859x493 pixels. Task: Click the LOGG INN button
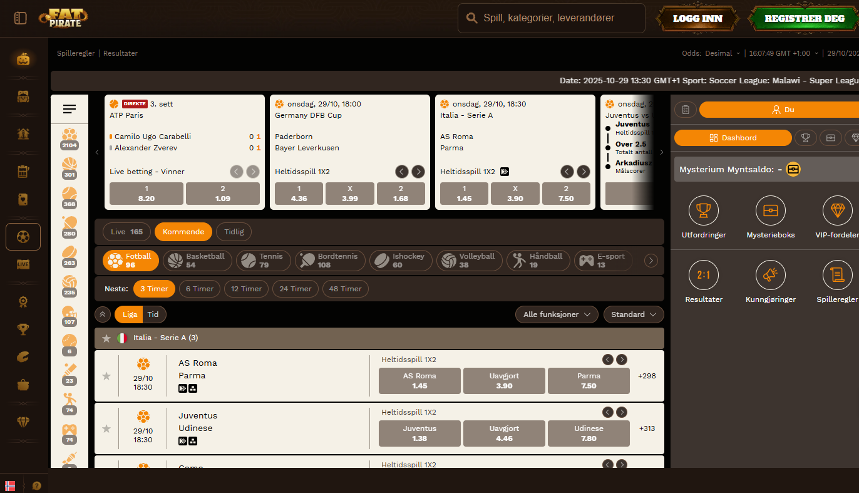click(x=697, y=19)
